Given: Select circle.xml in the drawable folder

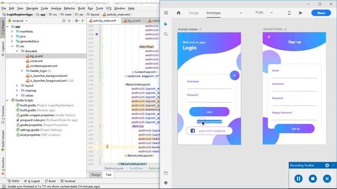Looking at the screenshot, I should coord(36,61).
